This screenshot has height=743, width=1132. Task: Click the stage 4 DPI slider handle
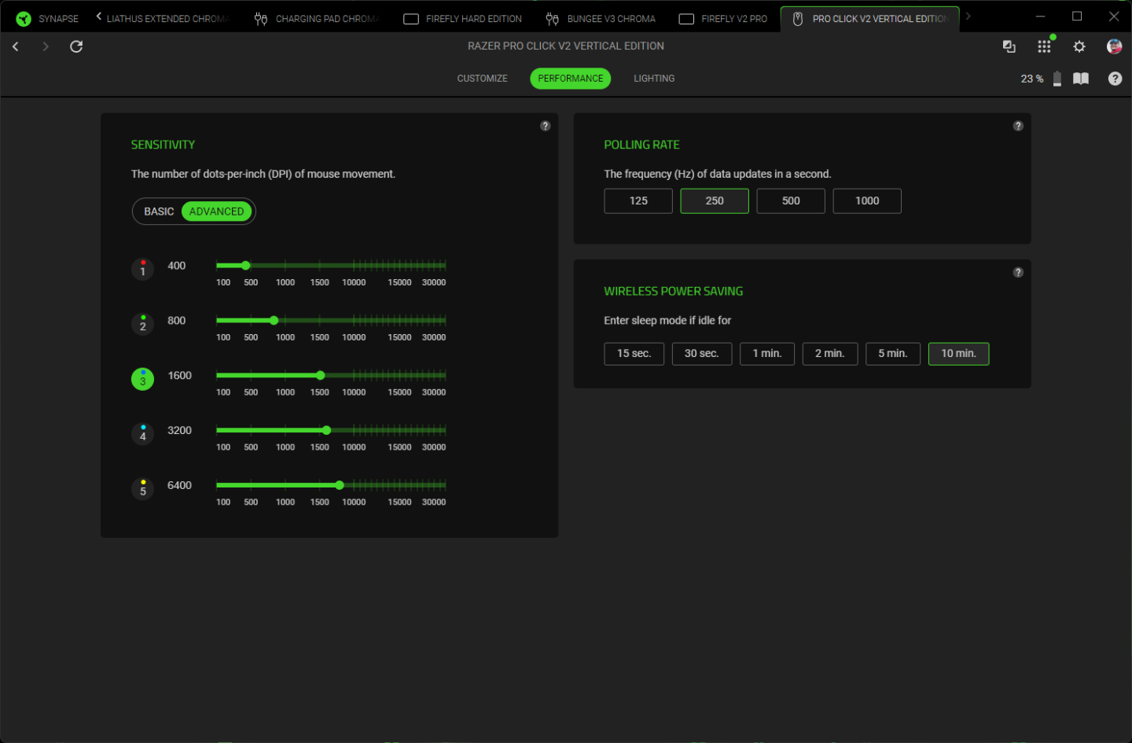pos(326,431)
